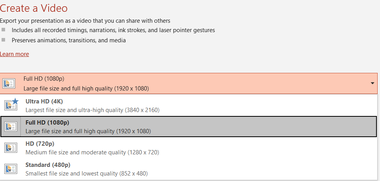This screenshot has width=380, height=181.
Task: Click the starred Ultra HD (4K) icon
Action: (11, 105)
